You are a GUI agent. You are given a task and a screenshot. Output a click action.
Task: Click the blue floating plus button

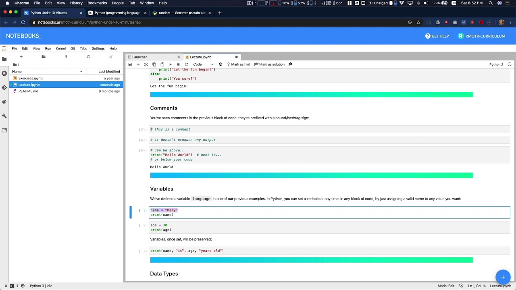pyautogui.click(x=503, y=277)
